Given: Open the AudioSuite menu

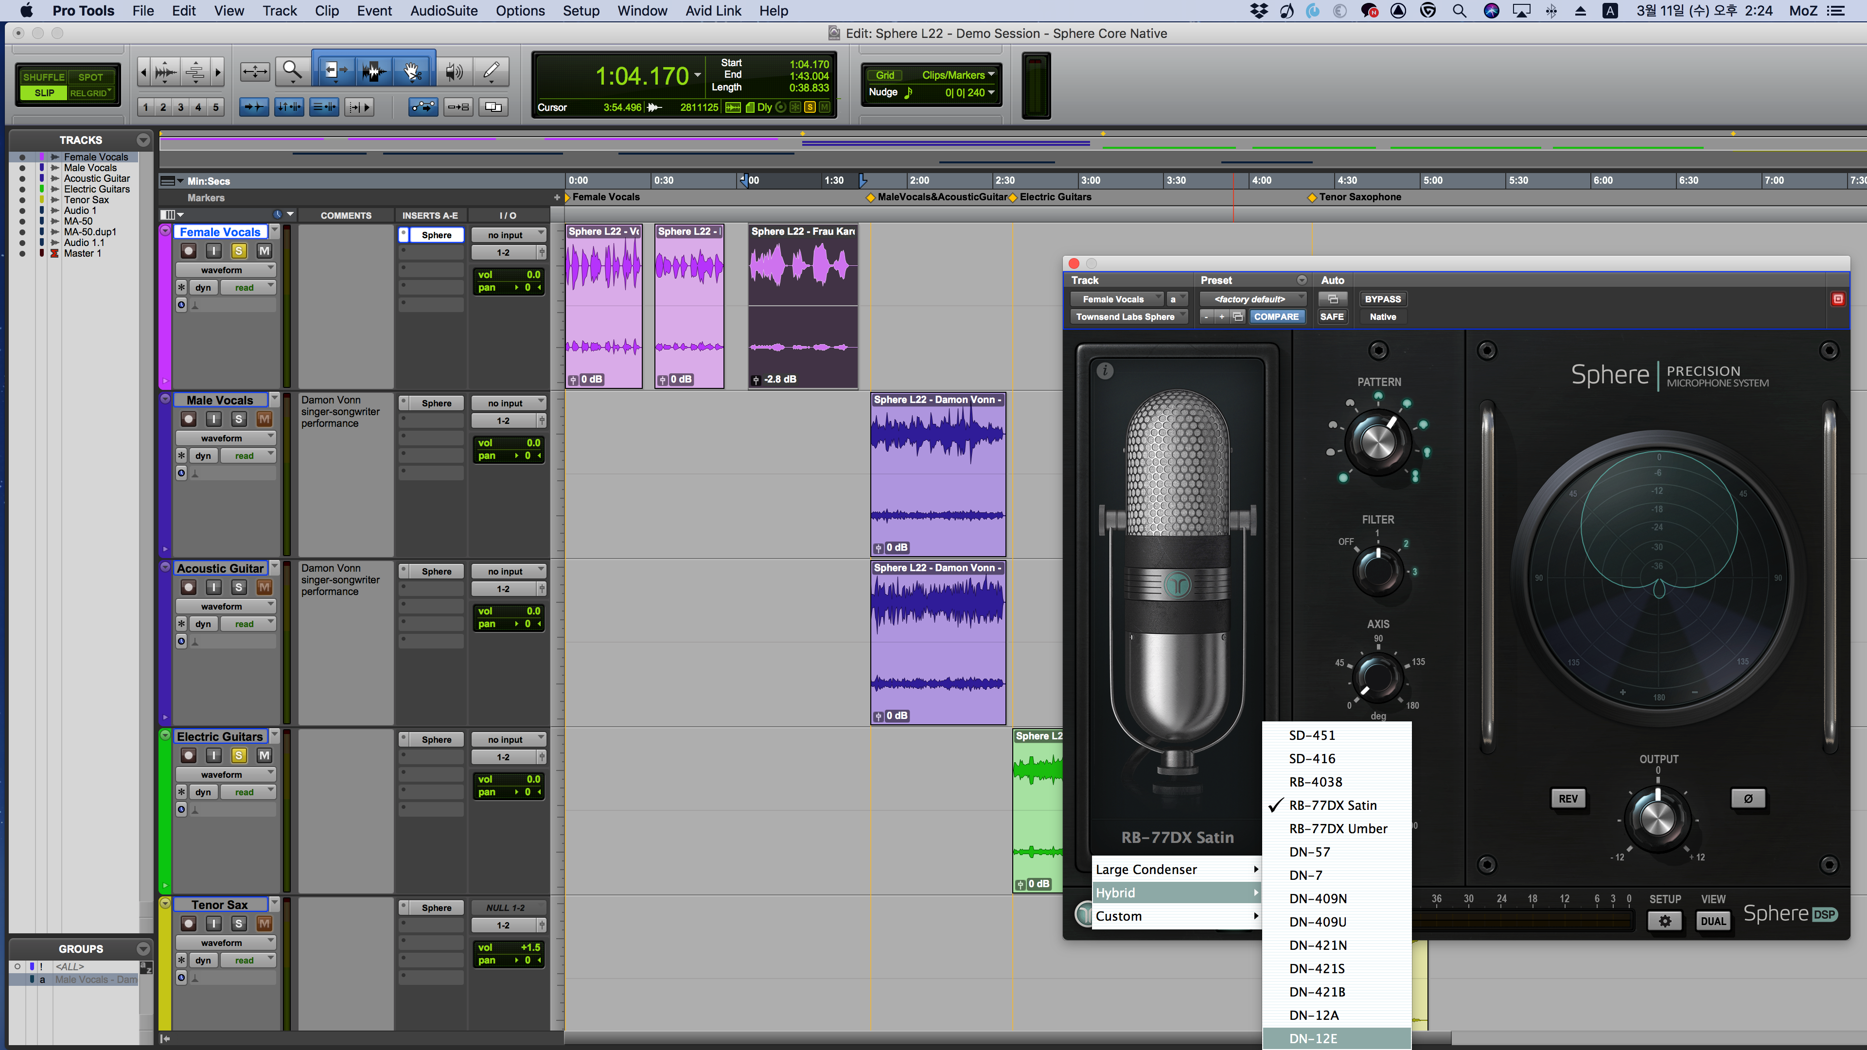Looking at the screenshot, I should (443, 11).
